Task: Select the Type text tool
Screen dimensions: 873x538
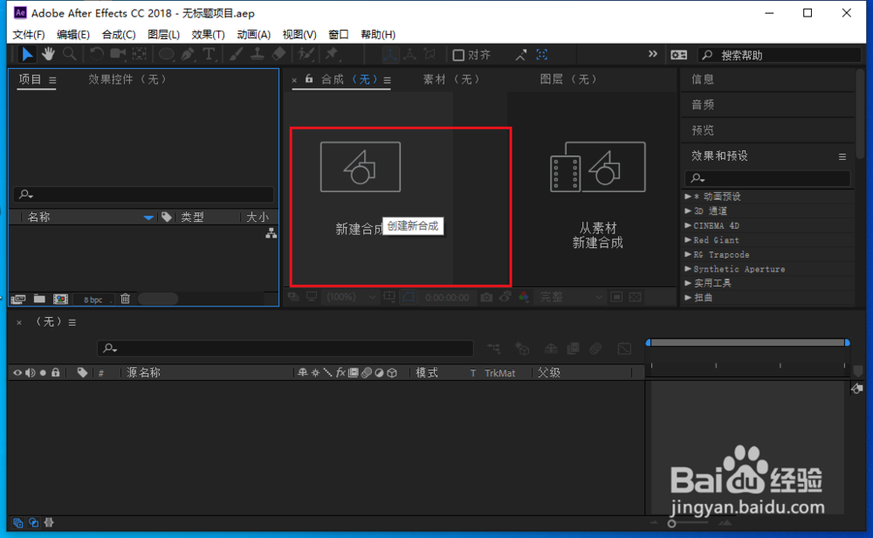Action: [x=209, y=54]
